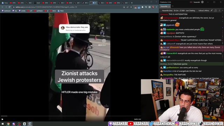Click the green emote in madondo's message

202,29
